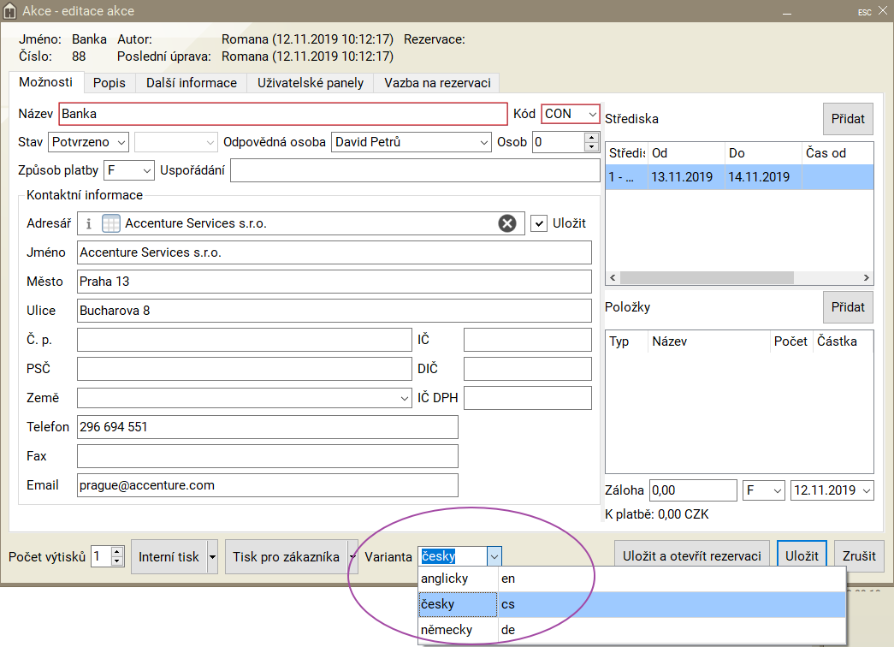Expand the Země dropdown

[404, 399]
